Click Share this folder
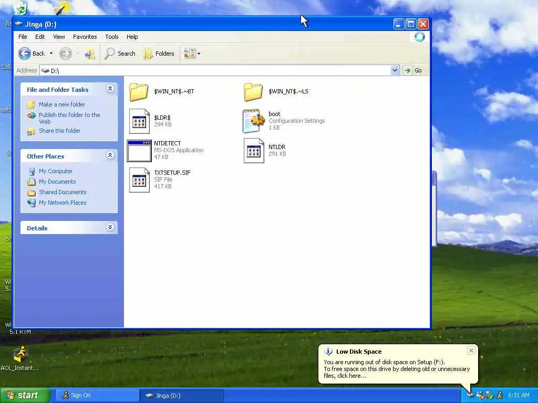538x403 pixels. point(59,131)
